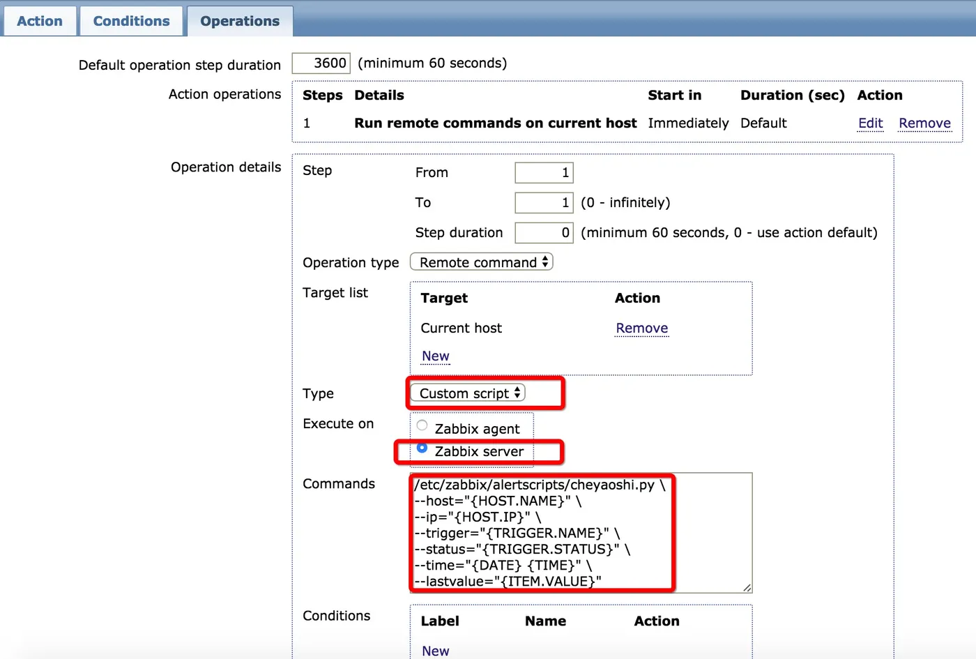Open the Operation type dropdown

pyautogui.click(x=482, y=262)
